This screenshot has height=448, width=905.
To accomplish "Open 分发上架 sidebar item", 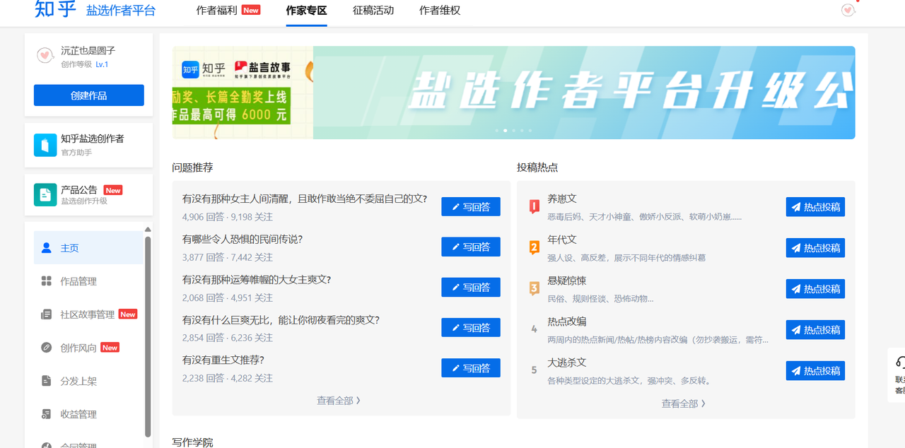I will pos(88,381).
